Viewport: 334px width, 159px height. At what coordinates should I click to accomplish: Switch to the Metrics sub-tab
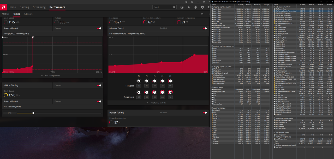coord(5,14)
